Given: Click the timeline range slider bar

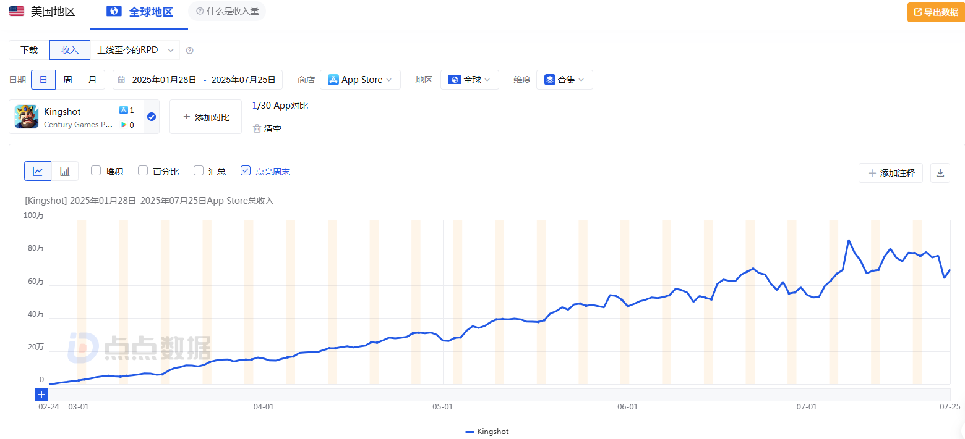Looking at the screenshot, I should point(495,395).
